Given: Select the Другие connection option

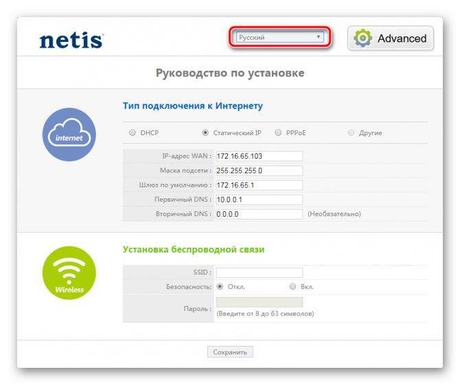Looking at the screenshot, I should click(351, 132).
